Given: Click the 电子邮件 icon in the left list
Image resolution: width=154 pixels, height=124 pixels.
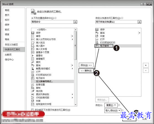Looking at the screenshot, I should [33, 78].
